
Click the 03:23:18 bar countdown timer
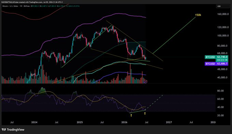[x=222, y=60]
